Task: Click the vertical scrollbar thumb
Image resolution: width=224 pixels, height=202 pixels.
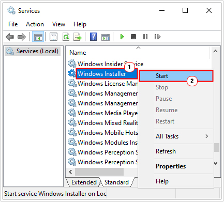Action: [x=217, y=148]
